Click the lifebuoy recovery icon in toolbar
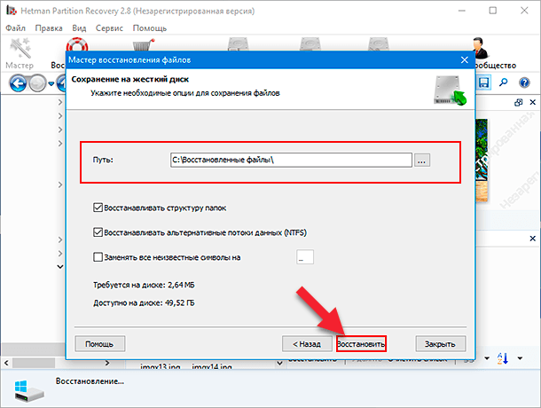541x408 pixels. pyautogui.click(x=77, y=45)
